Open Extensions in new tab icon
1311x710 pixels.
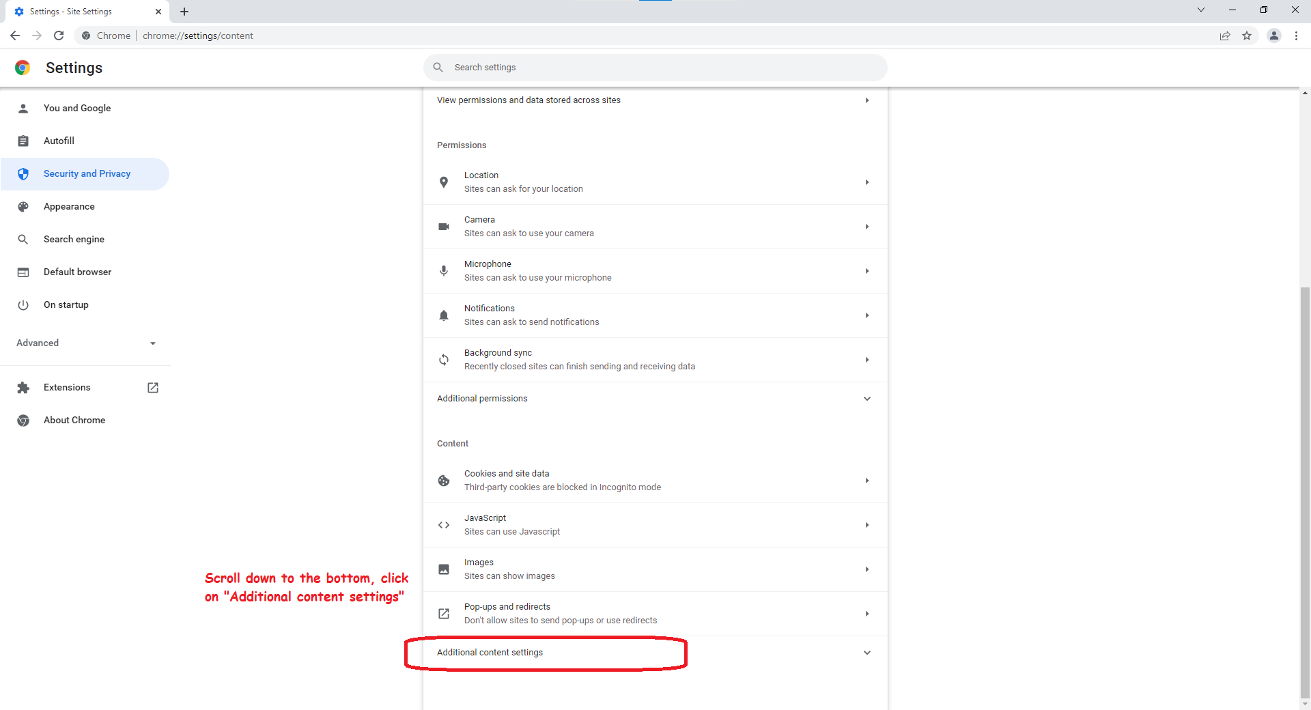[x=152, y=387]
